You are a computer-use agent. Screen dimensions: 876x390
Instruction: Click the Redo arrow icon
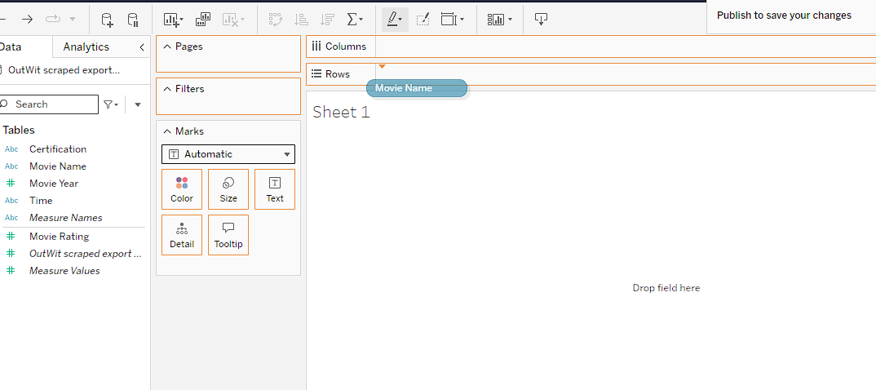coord(28,19)
